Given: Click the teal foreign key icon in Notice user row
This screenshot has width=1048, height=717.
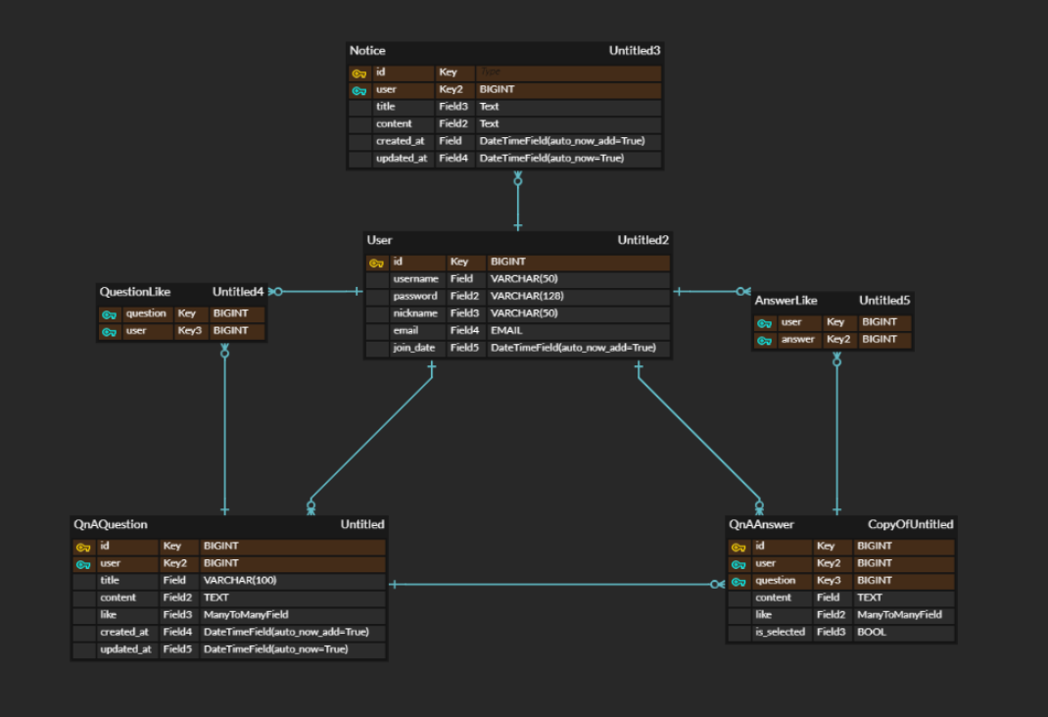Looking at the screenshot, I should coord(358,90).
